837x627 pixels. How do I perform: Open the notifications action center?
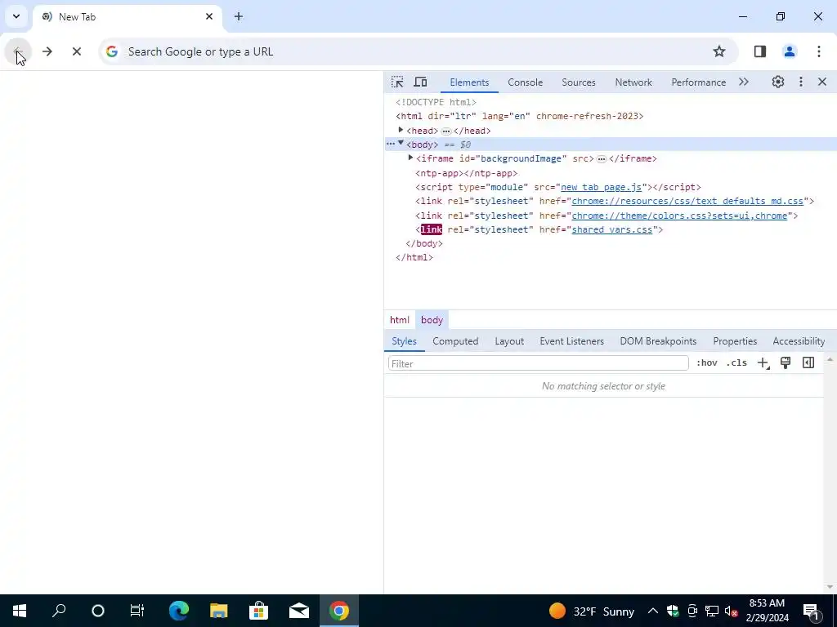click(812, 611)
